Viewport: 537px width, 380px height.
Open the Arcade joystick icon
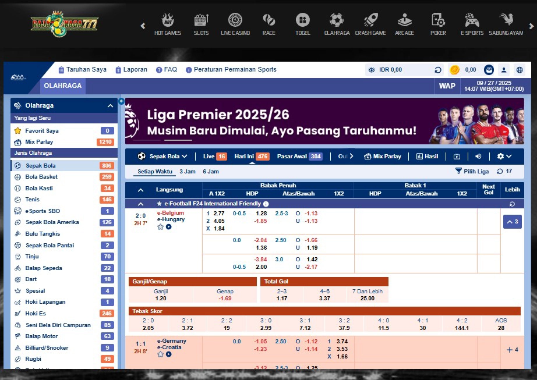click(x=404, y=20)
